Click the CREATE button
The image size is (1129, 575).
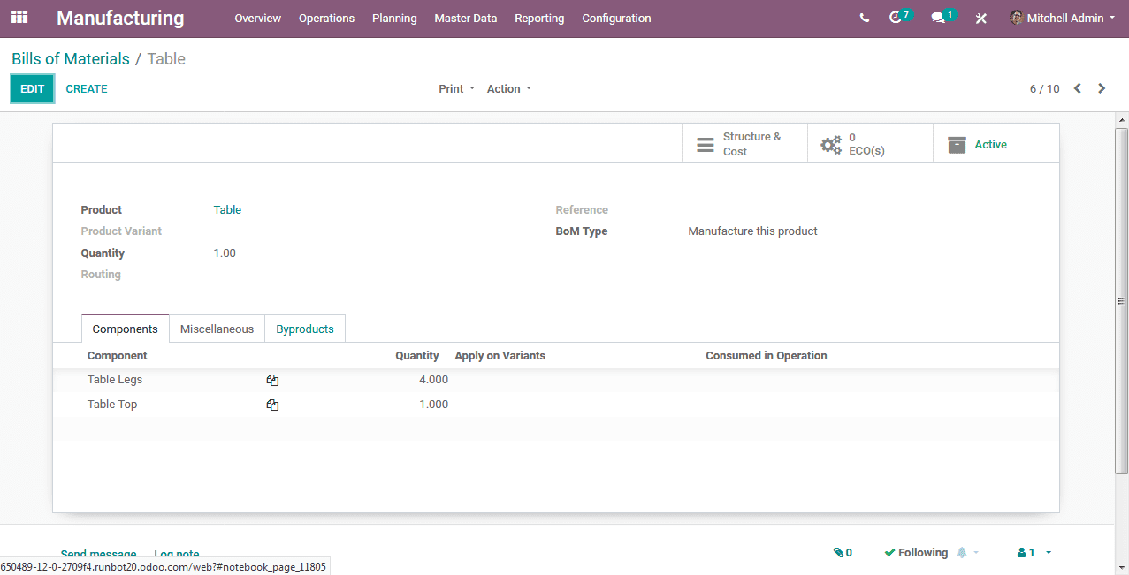[x=87, y=88]
